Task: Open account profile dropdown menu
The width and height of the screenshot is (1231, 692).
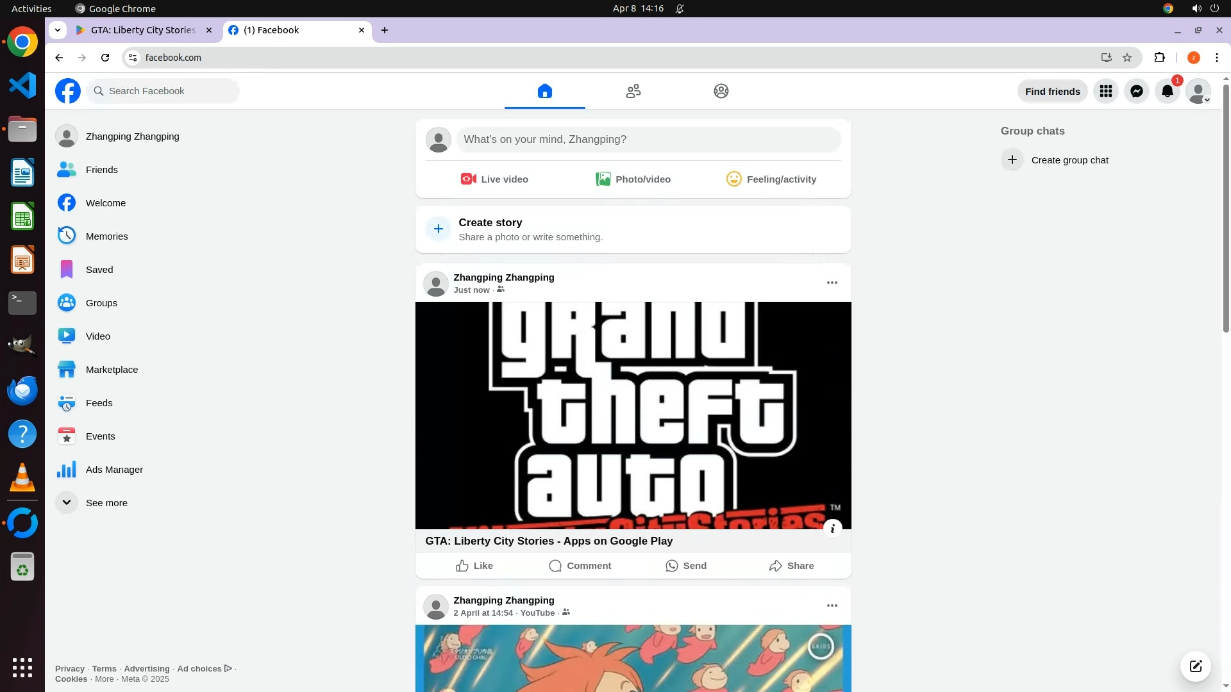Action: tap(1198, 91)
